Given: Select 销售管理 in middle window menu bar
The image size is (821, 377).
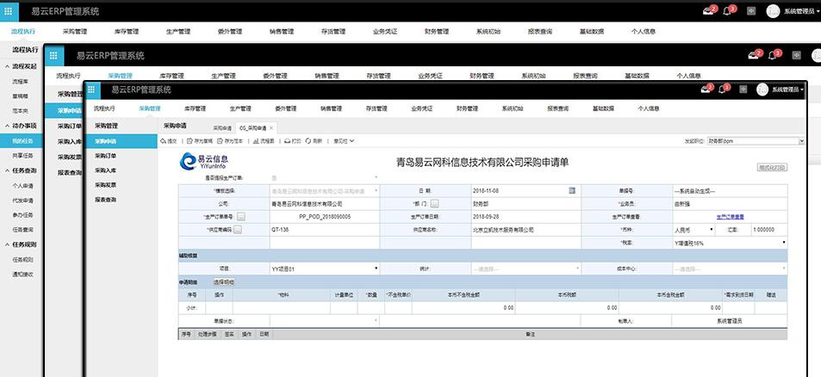Looking at the screenshot, I should [x=327, y=76].
